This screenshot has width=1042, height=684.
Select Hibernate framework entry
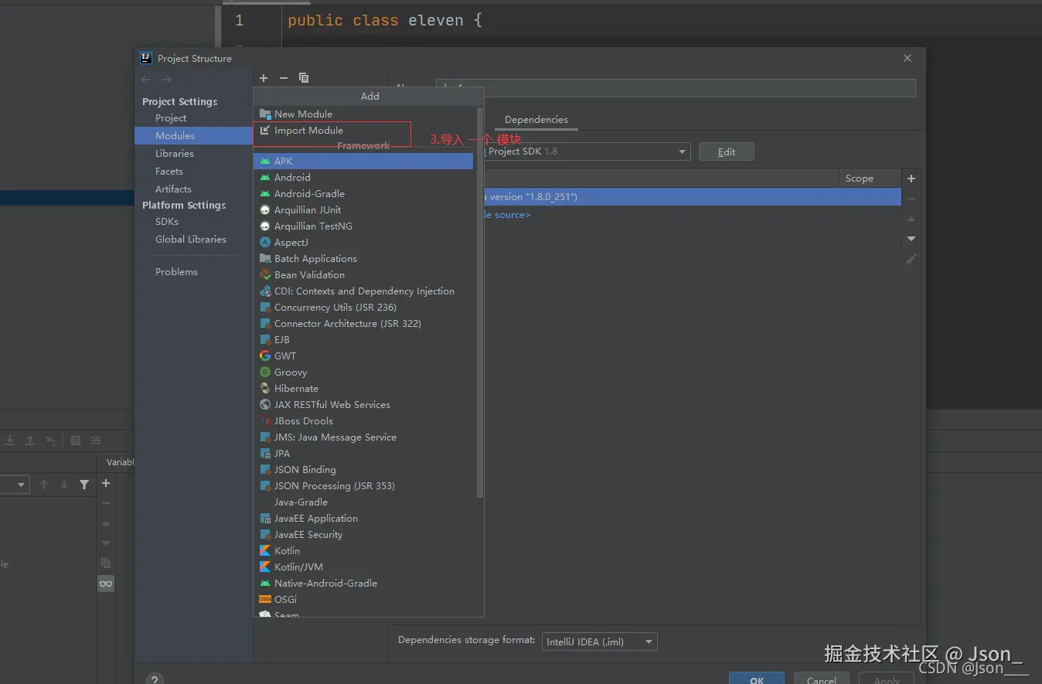click(363, 388)
